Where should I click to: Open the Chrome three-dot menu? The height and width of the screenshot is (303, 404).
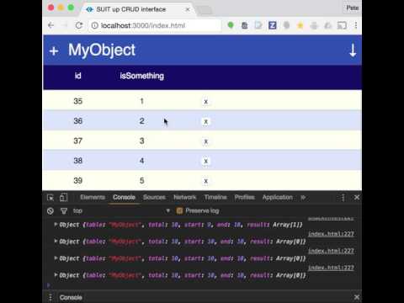pyautogui.click(x=356, y=25)
